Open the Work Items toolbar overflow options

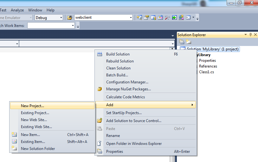coord(78,27)
